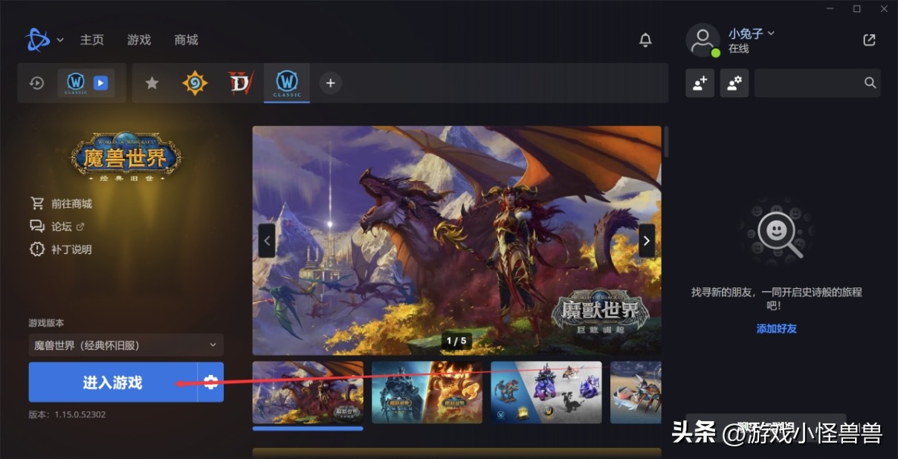The width and height of the screenshot is (898, 459).
Task: Click the add friend icon
Action: click(x=700, y=83)
